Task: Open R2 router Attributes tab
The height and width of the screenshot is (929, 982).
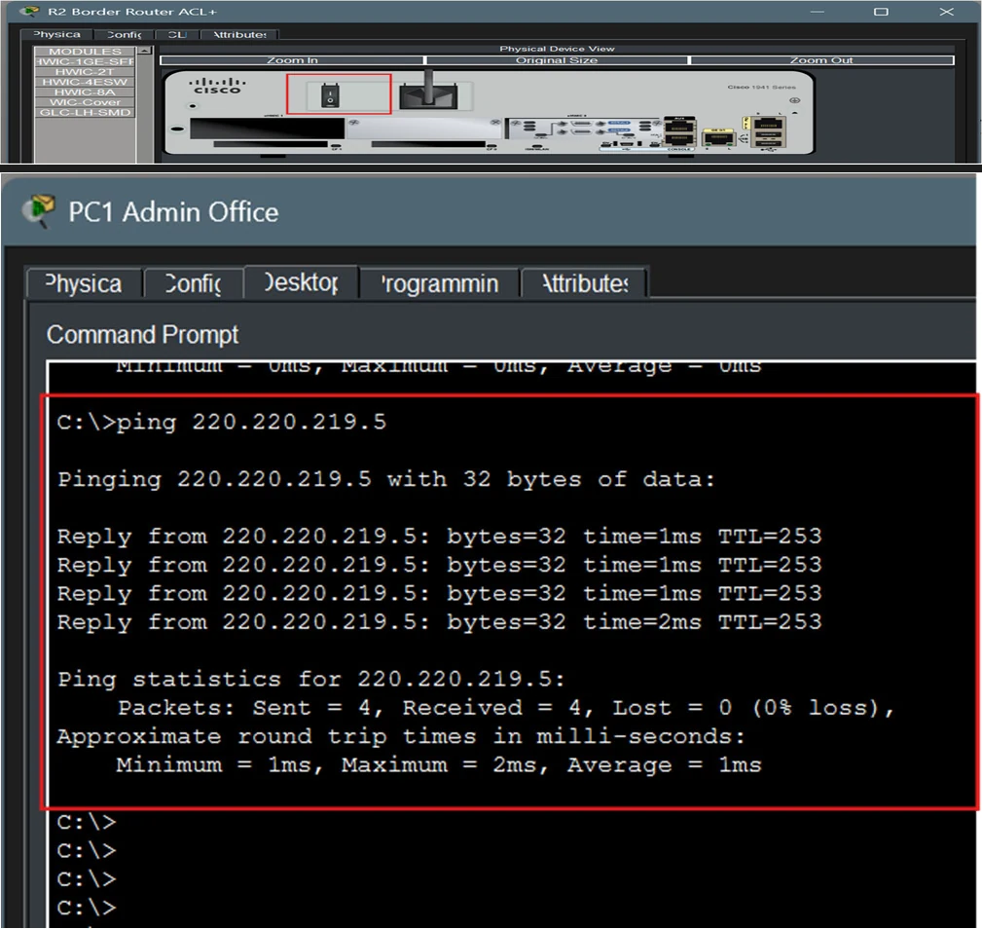Action: [239, 34]
